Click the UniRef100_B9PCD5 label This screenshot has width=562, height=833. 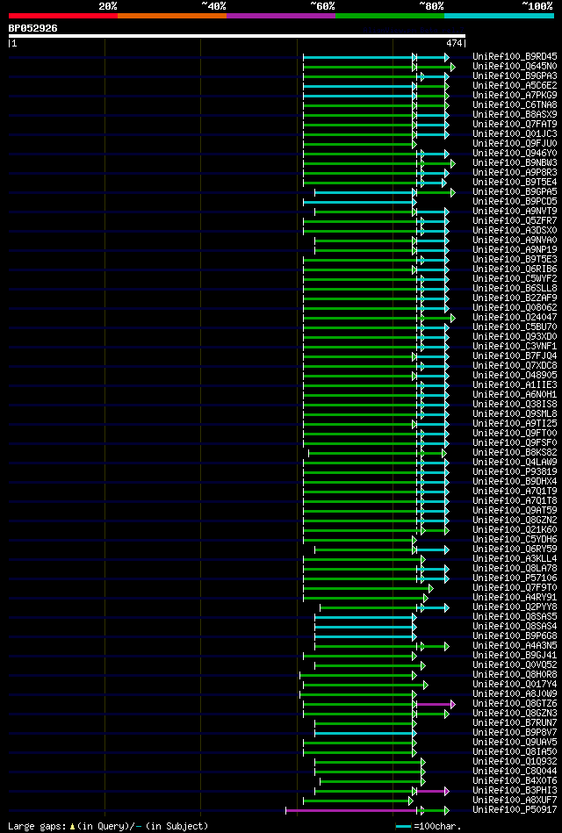pos(515,202)
